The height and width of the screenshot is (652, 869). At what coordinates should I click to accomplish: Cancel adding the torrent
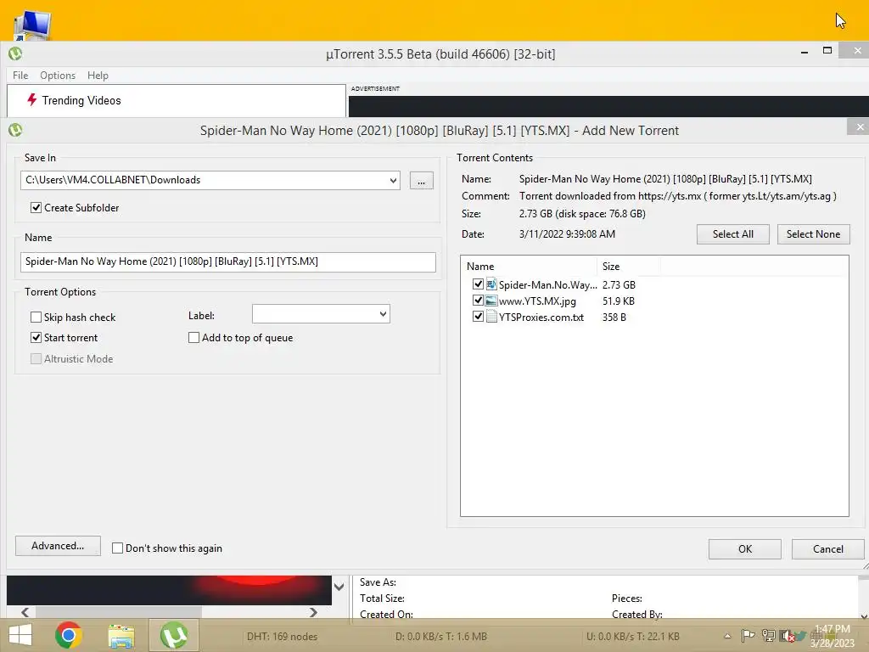[x=828, y=549]
